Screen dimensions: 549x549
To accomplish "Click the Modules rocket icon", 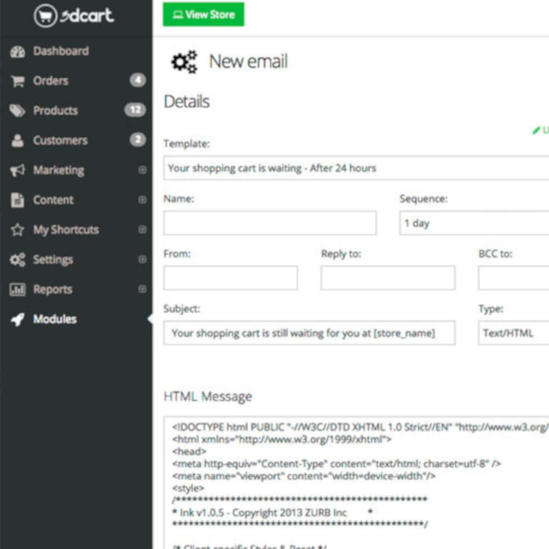I will coord(18,320).
